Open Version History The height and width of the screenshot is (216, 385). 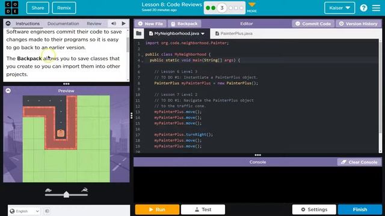click(x=359, y=24)
